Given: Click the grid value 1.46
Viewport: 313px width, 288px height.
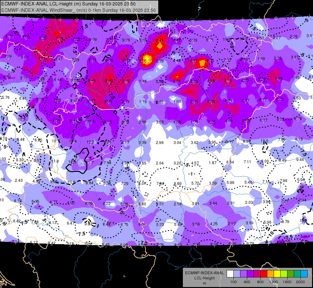Looking at the screenshot, I should point(143,81).
